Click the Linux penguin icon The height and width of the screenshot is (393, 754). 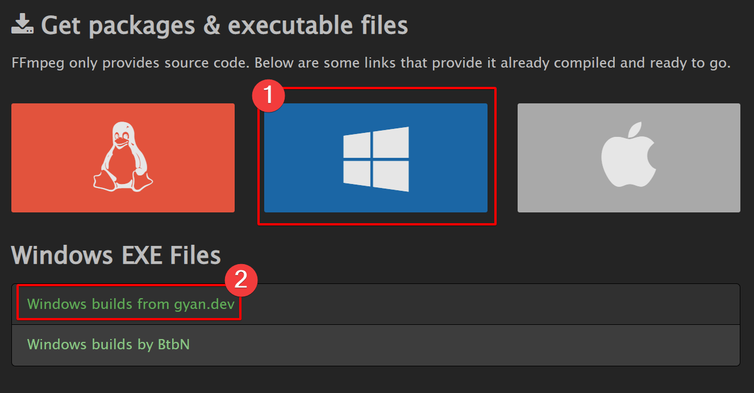[x=123, y=157]
